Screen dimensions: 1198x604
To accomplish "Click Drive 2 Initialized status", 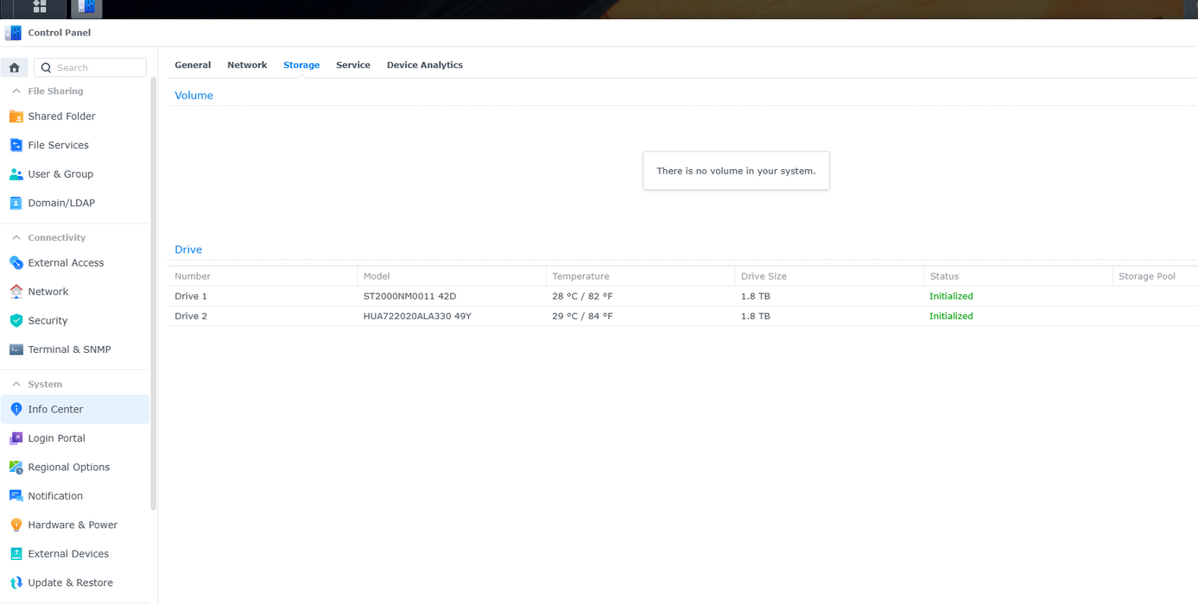I will (951, 316).
